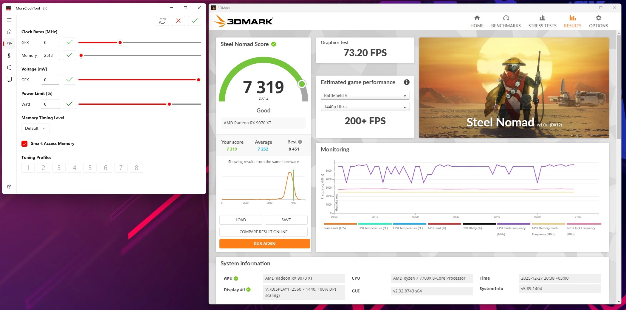Click the GFX clock rate input field

(x=50, y=43)
